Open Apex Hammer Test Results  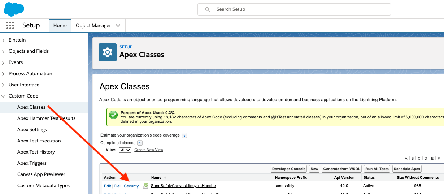tap(46, 118)
